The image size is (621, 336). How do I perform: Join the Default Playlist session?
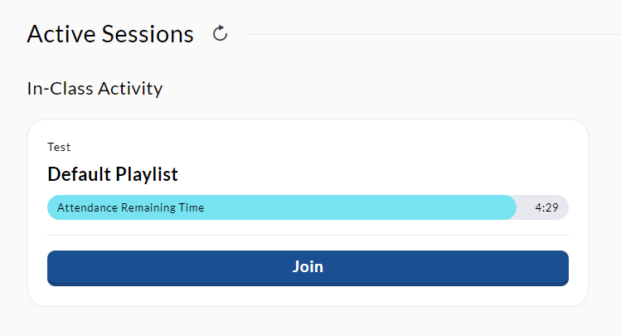308,268
